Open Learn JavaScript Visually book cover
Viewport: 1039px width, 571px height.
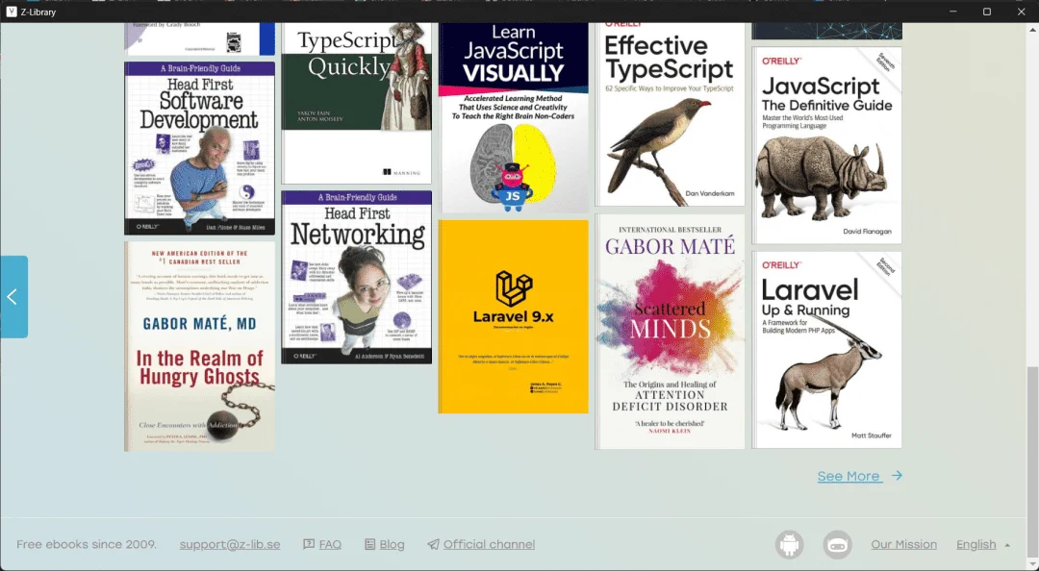514,118
